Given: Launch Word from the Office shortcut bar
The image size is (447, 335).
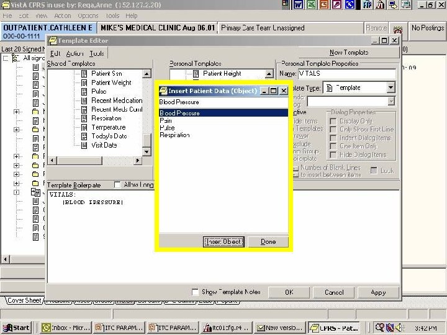Looking at the screenshot, I should (x=298, y=5).
